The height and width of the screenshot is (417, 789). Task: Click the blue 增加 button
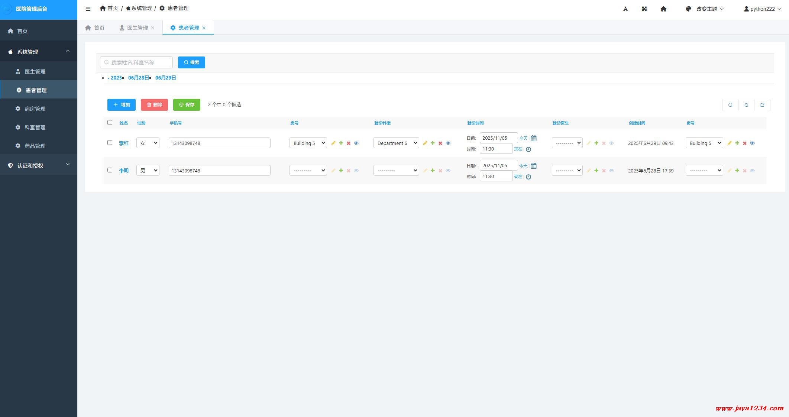(122, 105)
